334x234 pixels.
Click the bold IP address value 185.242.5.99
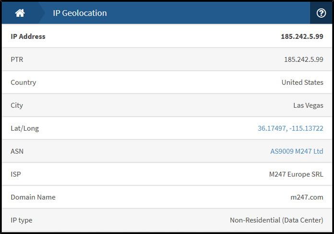(x=302, y=36)
